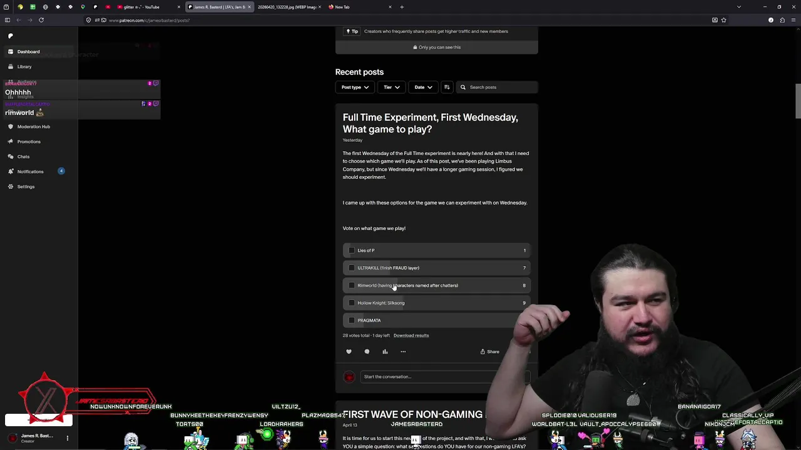Like the post with heart icon
This screenshot has width=801, height=450.
click(x=349, y=352)
